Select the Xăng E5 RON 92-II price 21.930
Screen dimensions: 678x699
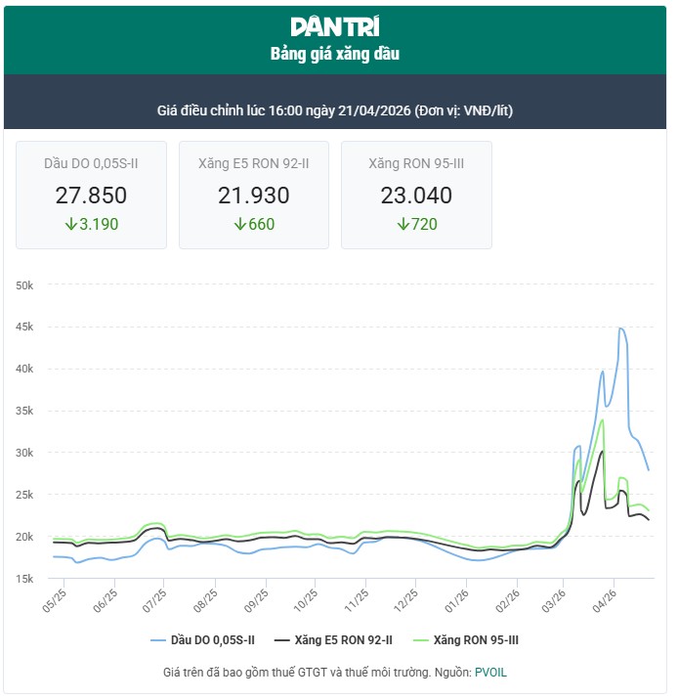(253, 196)
